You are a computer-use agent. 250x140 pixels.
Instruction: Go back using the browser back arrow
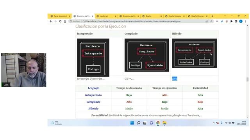coord(51,21)
